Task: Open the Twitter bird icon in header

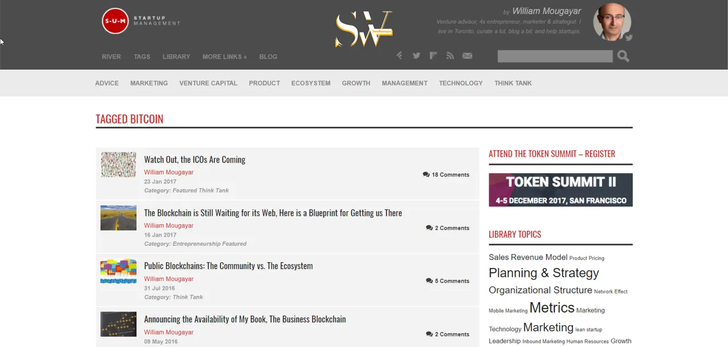Action: [x=416, y=56]
